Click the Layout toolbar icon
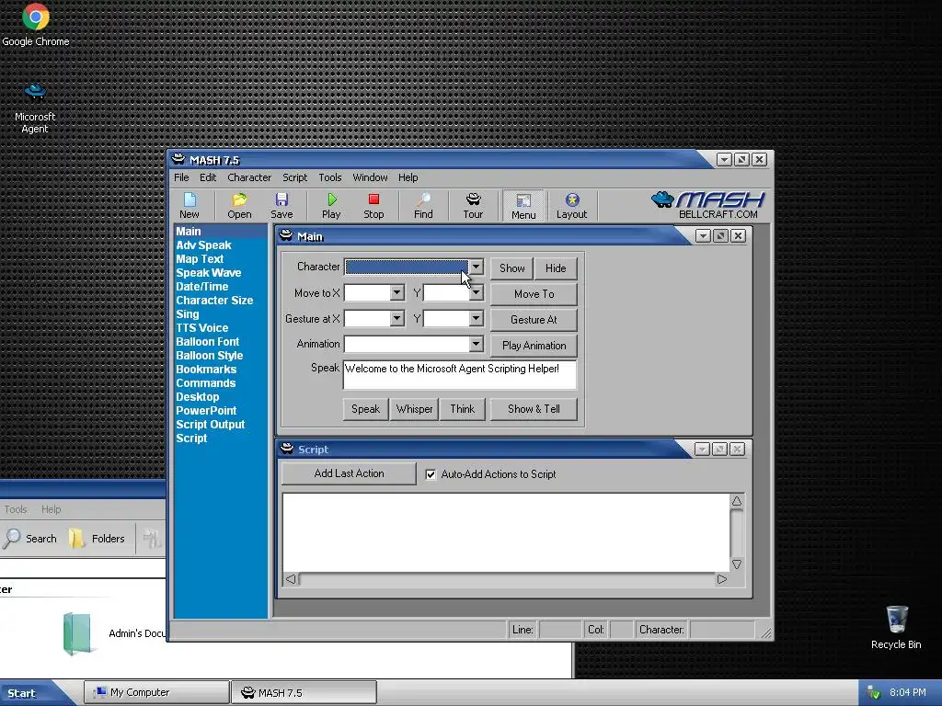The height and width of the screenshot is (706, 942). point(571,206)
